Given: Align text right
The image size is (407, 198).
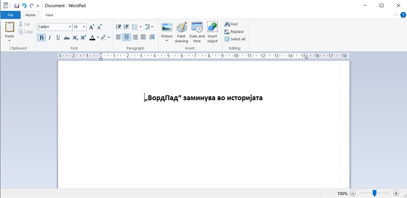Looking at the screenshot, I should [x=135, y=37].
